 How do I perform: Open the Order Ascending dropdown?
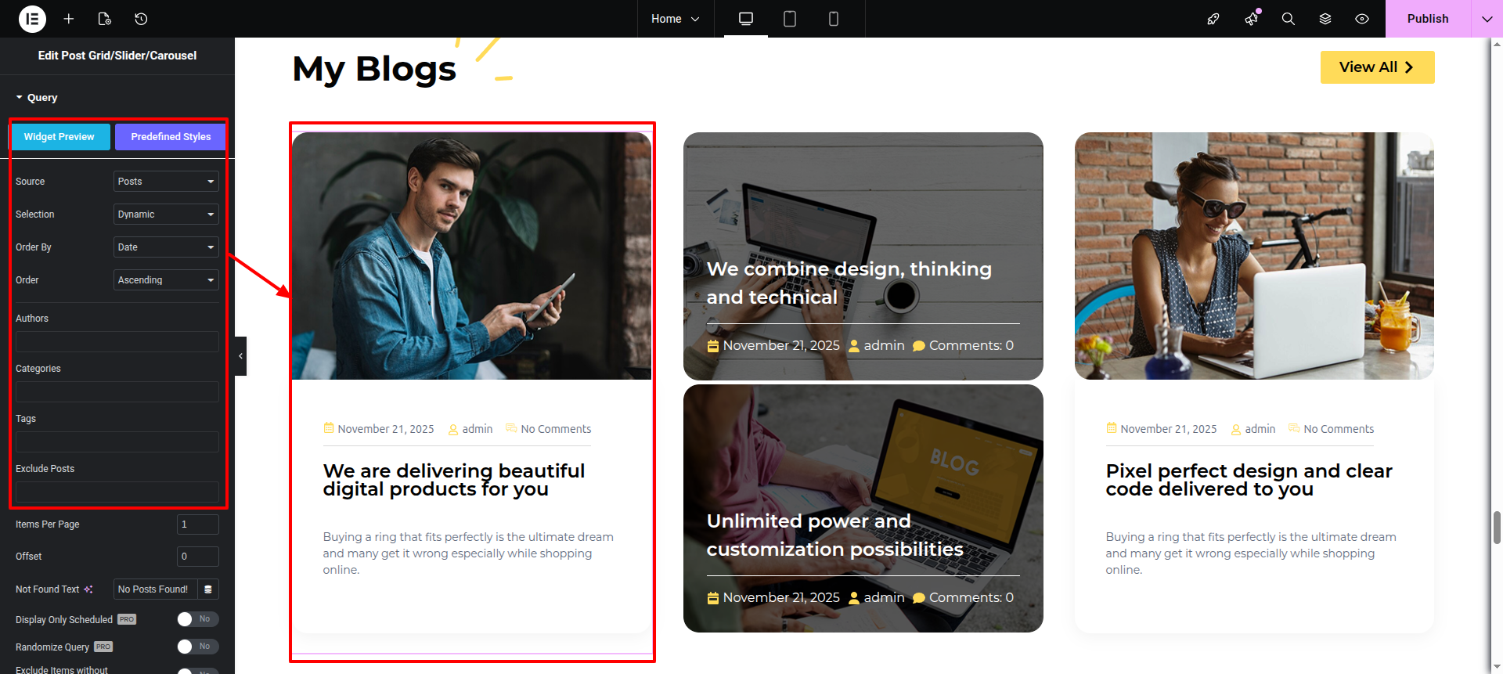pos(166,280)
